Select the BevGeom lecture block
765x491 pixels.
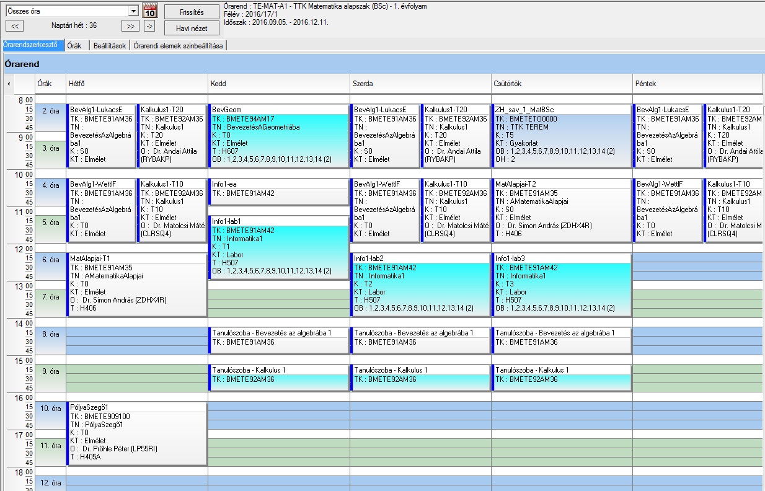(278, 136)
